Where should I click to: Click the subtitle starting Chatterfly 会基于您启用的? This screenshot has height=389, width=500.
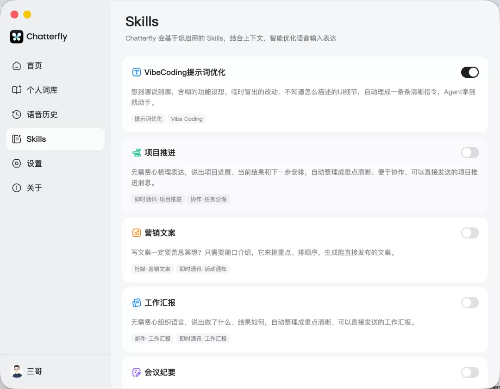(231, 38)
